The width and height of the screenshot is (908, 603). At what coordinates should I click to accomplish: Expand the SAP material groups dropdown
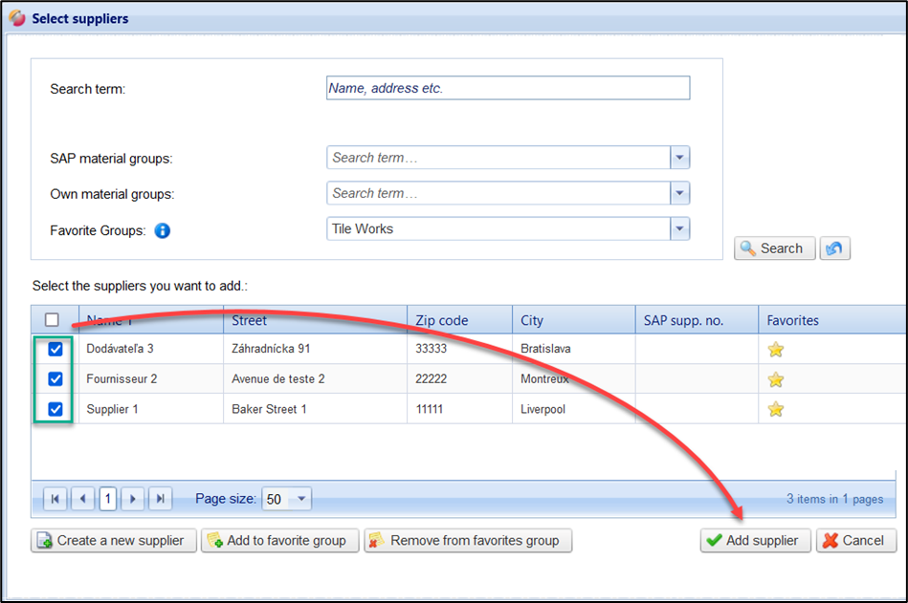679,158
